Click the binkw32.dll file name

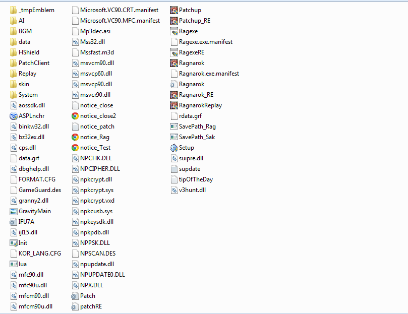coord(34,127)
